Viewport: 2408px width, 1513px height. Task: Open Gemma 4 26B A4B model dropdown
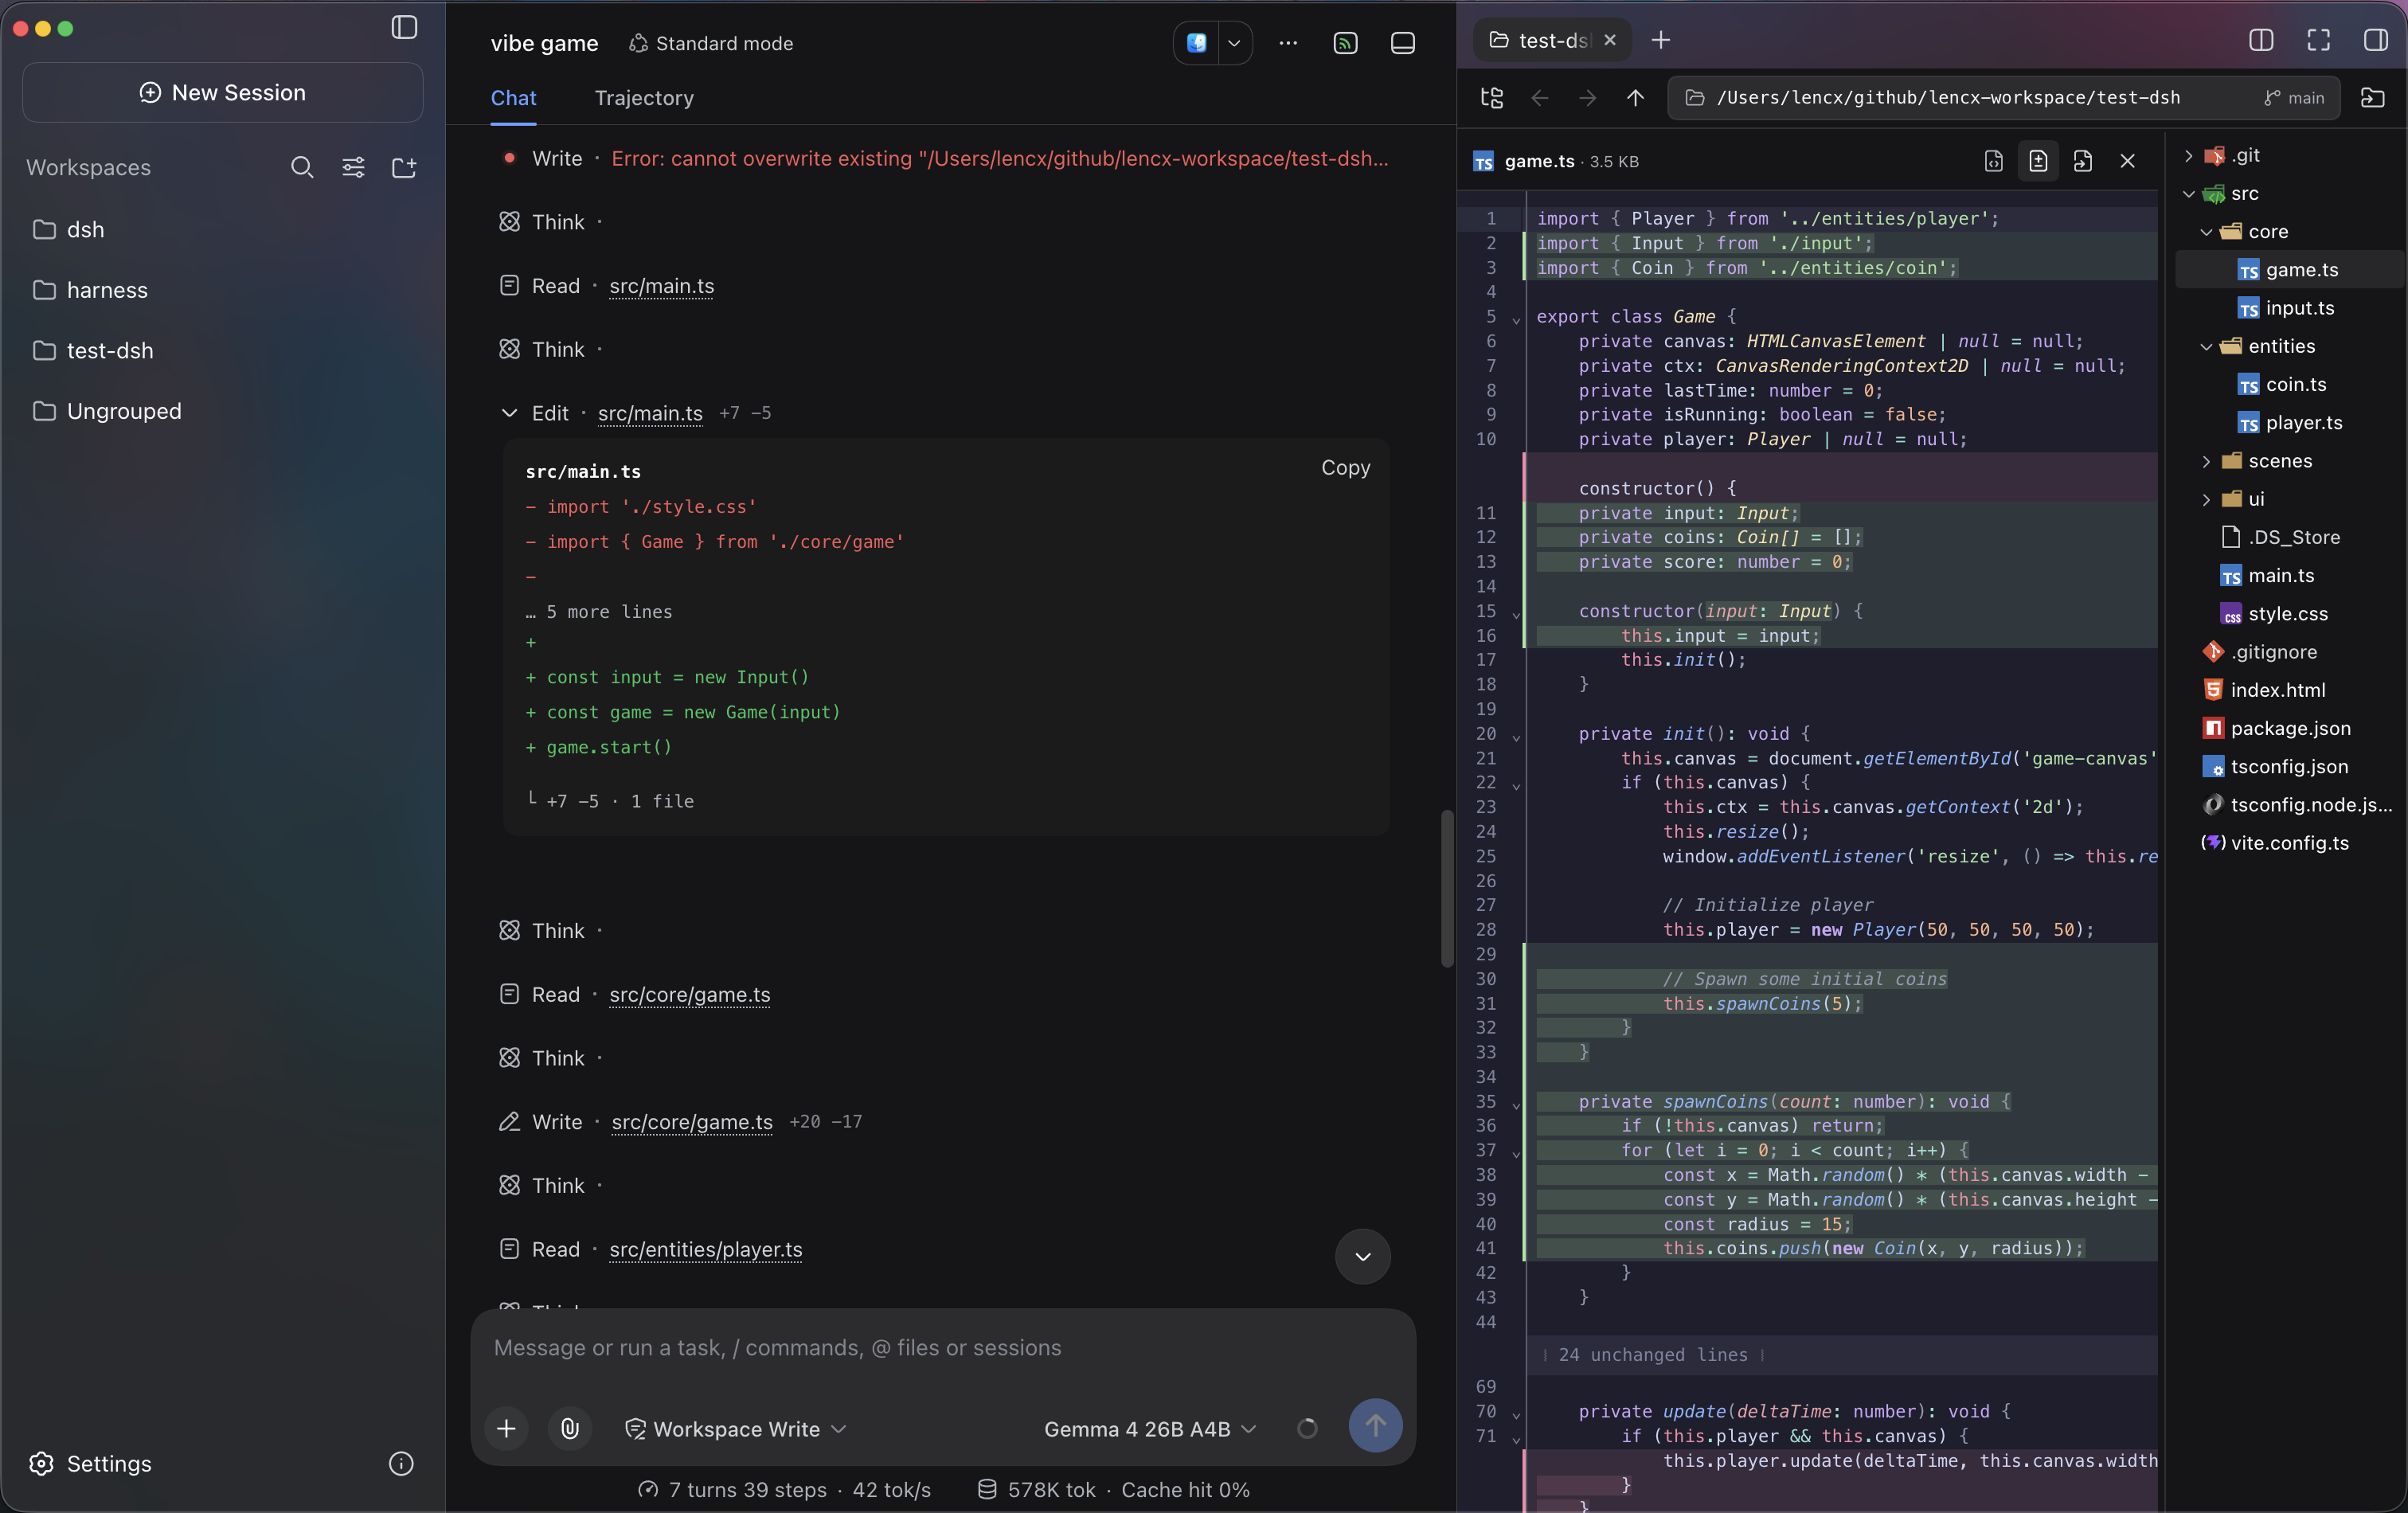coord(1150,1429)
